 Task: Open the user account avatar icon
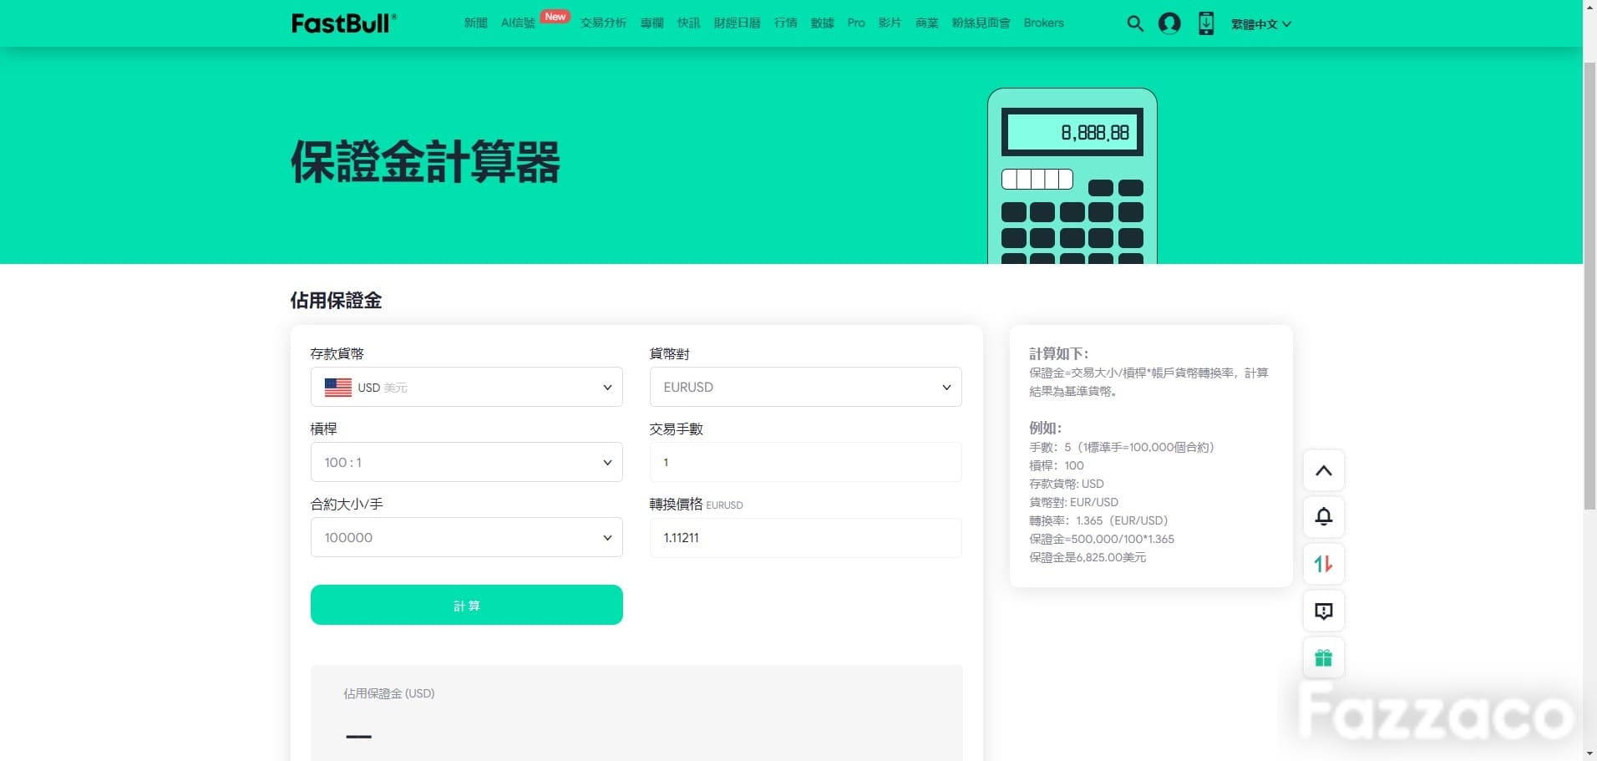[x=1169, y=23]
